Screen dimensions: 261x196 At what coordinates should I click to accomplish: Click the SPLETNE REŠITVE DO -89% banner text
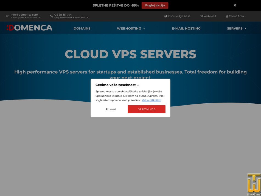tap(116, 5)
